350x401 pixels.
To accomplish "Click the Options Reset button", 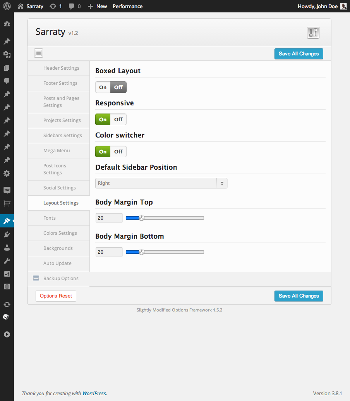I will tap(56, 296).
